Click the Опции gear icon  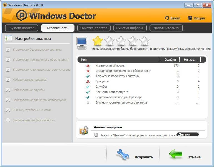click(x=190, y=18)
